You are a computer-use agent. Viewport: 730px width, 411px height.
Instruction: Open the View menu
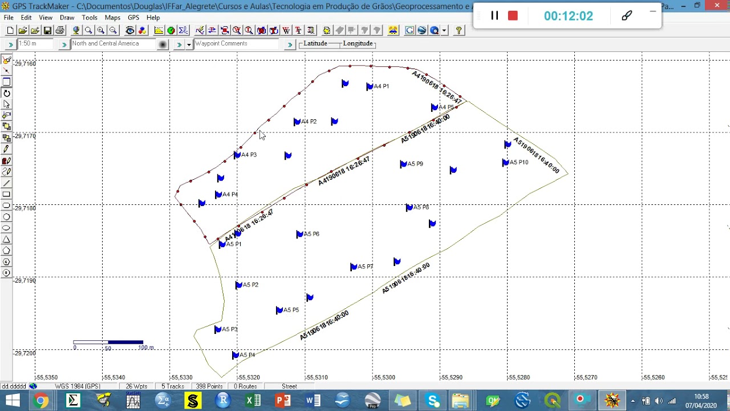tap(46, 18)
